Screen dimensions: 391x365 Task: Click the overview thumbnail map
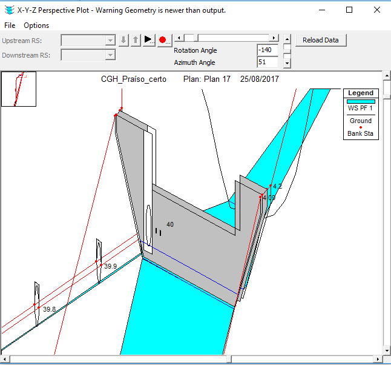[19, 89]
